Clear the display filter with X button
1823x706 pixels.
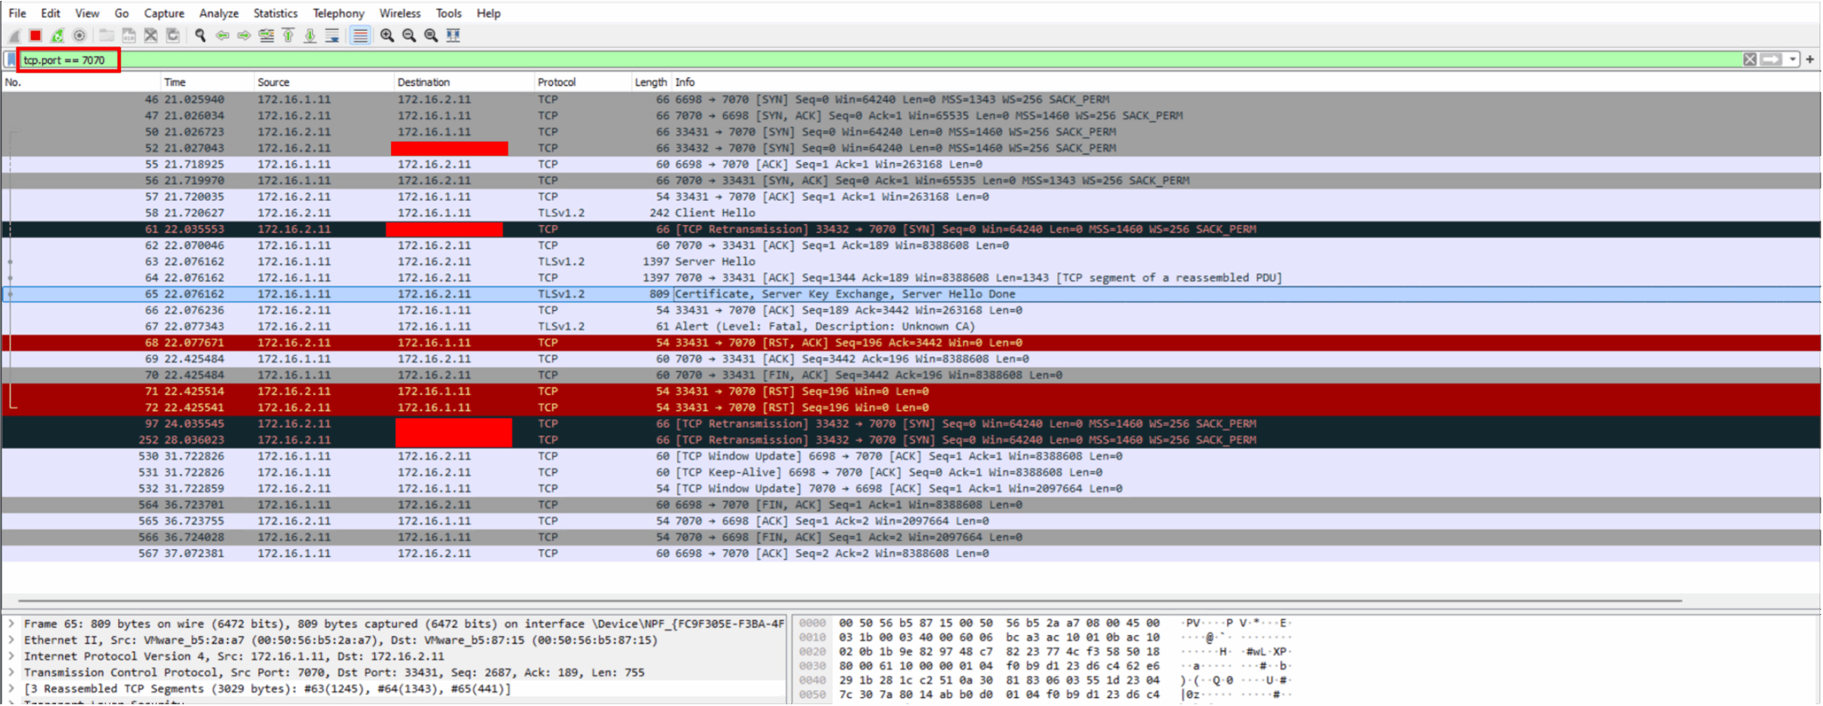pyautogui.click(x=1749, y=60)
